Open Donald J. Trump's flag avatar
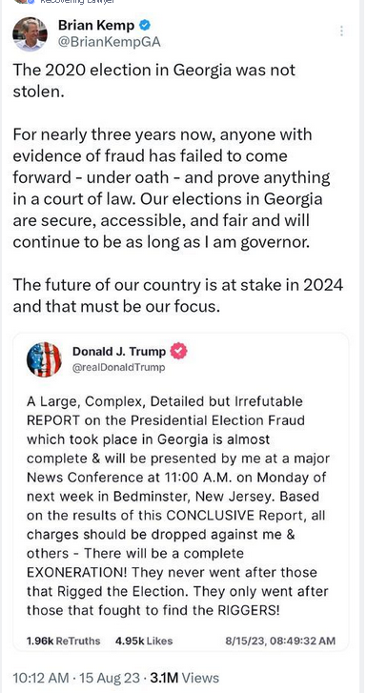This screenshot has width=367, height=693. 44,359
